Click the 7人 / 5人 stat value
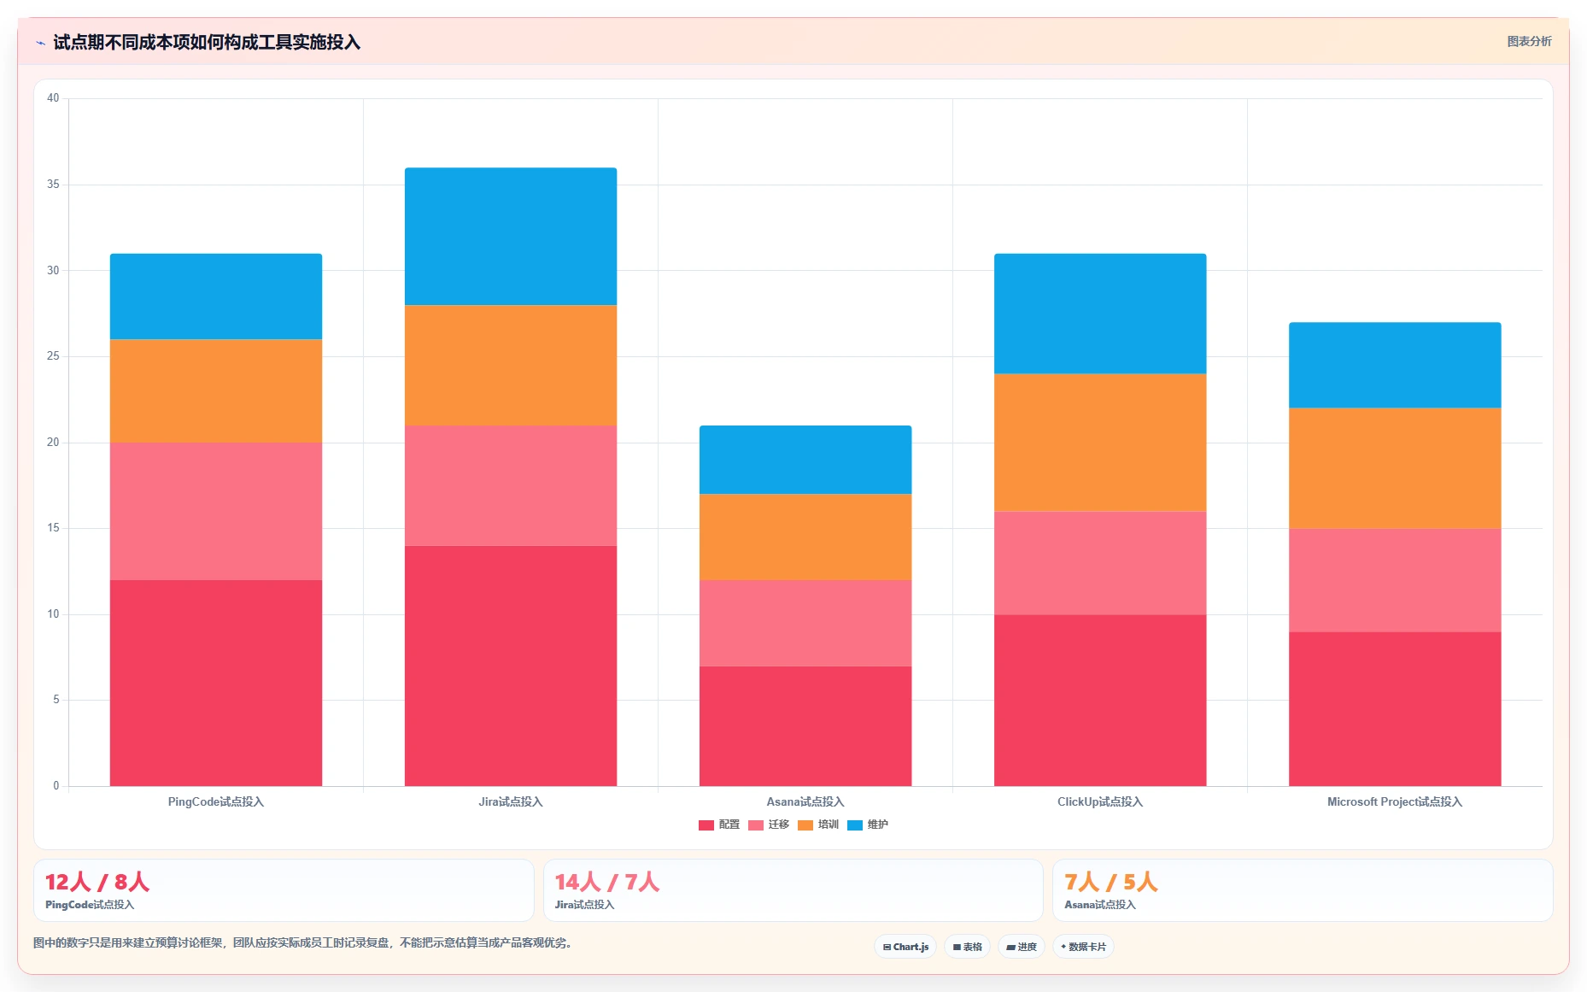 [1111, 882]
